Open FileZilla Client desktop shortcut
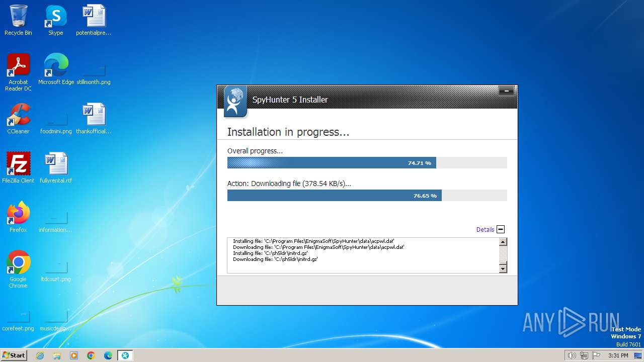Screen dimensions: 644x362 [18, 168]
